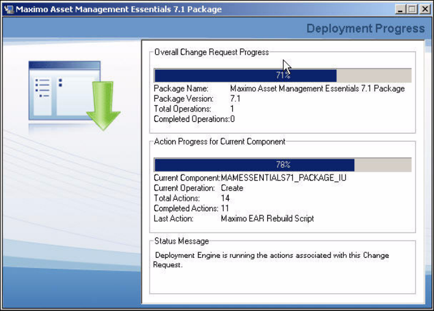Minimize the Maximo installer window

400,9
